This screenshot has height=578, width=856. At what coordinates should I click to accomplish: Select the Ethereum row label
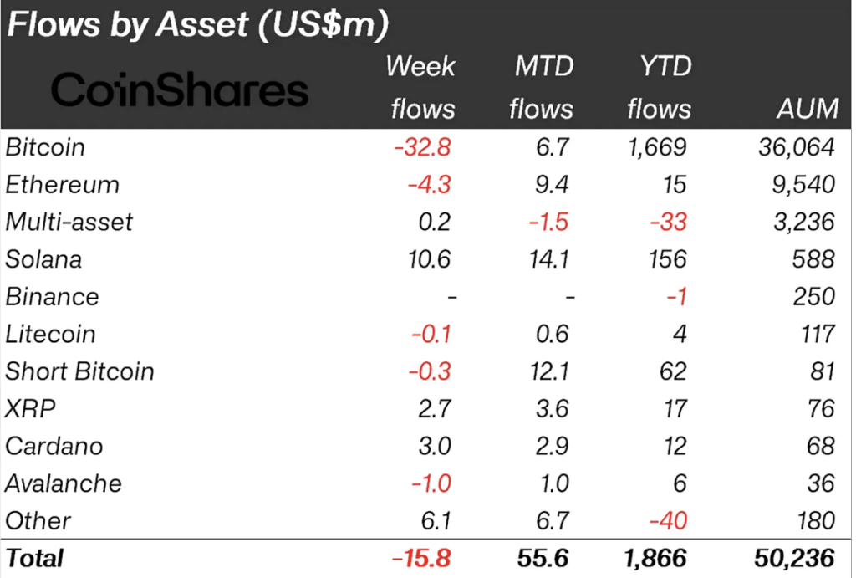tap(62, 185)
